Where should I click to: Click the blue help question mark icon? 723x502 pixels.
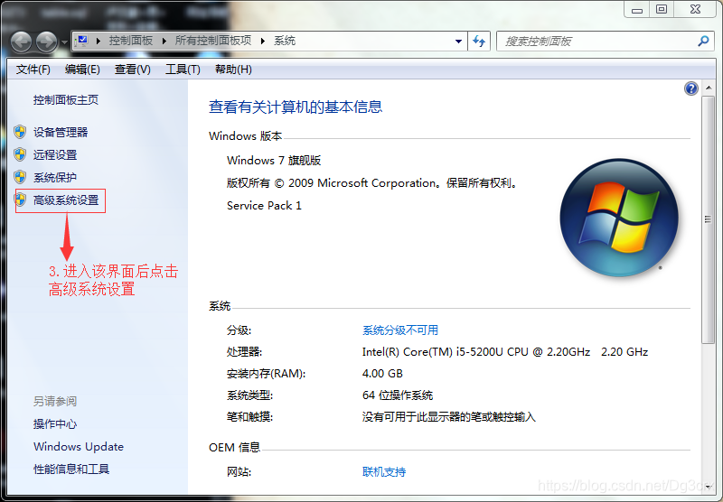click(x=691, y=88)
